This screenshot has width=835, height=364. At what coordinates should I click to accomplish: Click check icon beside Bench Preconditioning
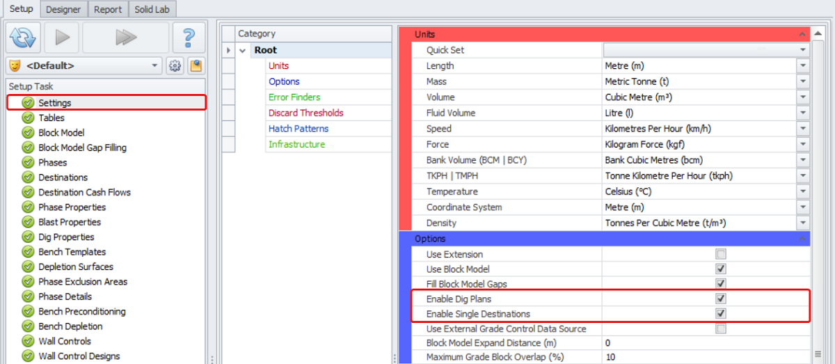tap(28, 312)
